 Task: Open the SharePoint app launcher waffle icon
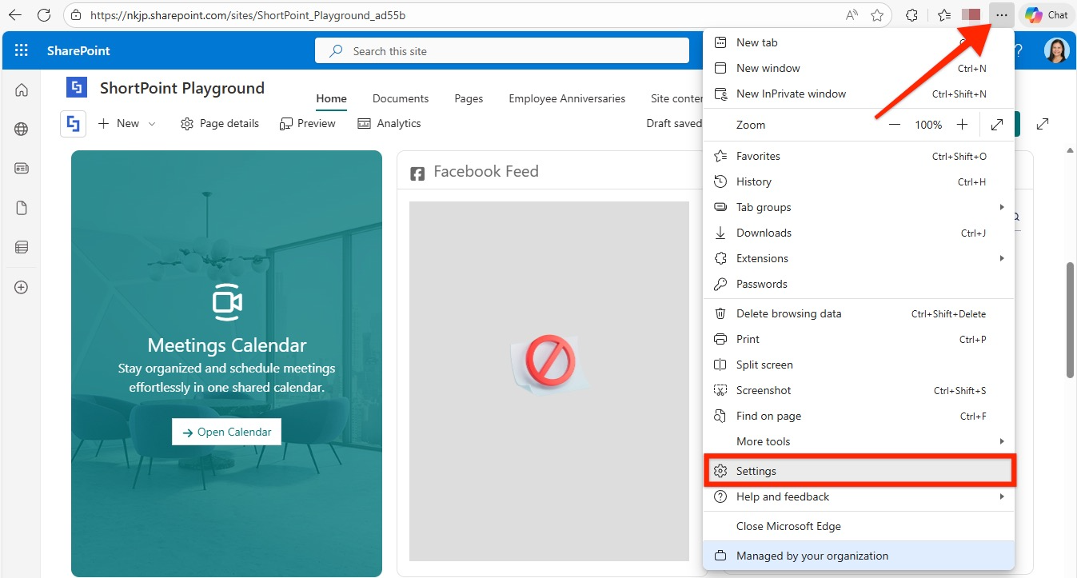(x=22, y=50)
